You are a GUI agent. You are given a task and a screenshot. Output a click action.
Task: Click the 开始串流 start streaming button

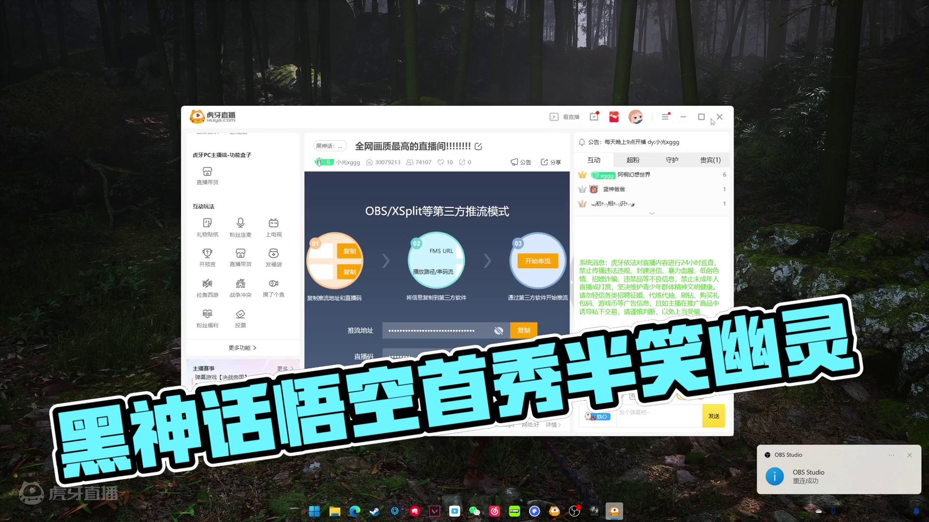coord(538,261)
